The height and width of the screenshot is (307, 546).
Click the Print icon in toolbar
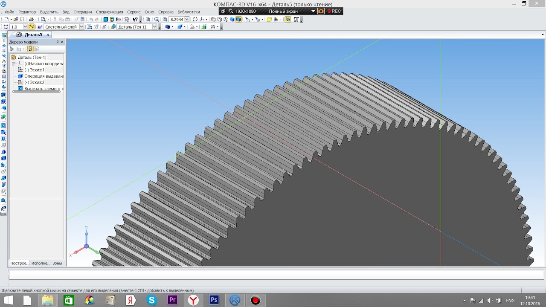31,19
